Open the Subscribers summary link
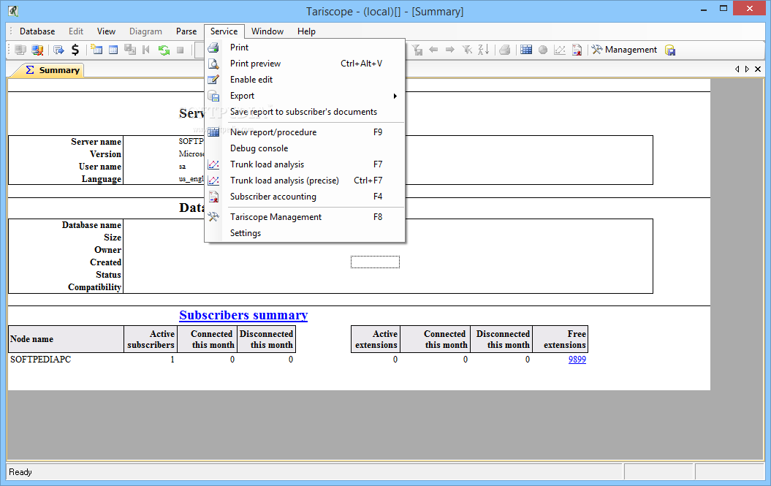 click(x=243, y=315)
